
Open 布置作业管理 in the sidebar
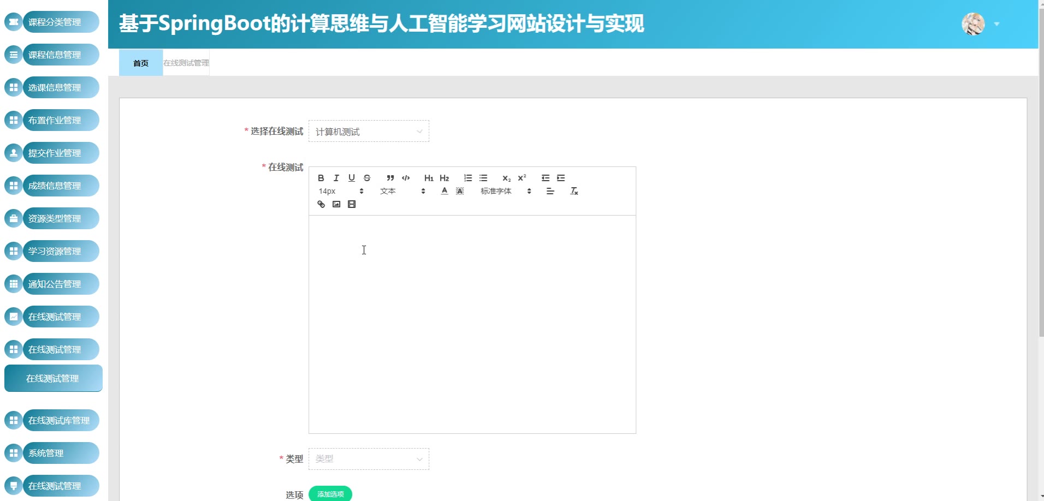[x=52, y=120]
